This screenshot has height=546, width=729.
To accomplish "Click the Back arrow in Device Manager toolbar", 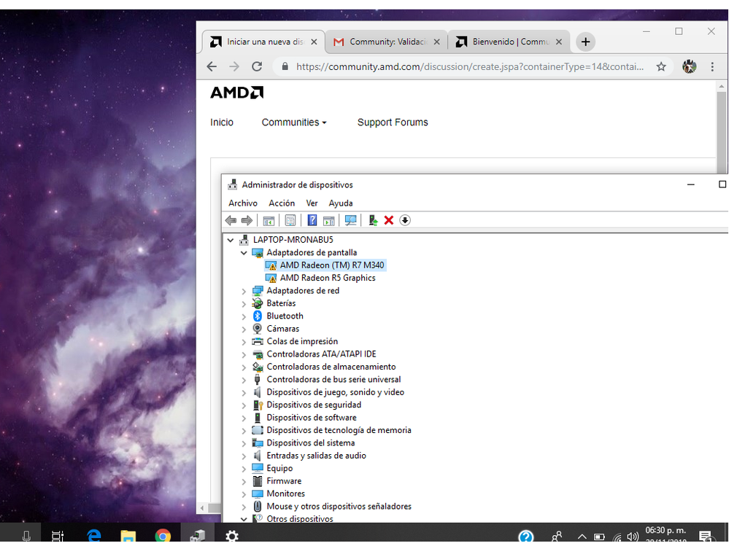I will [231, 221].
